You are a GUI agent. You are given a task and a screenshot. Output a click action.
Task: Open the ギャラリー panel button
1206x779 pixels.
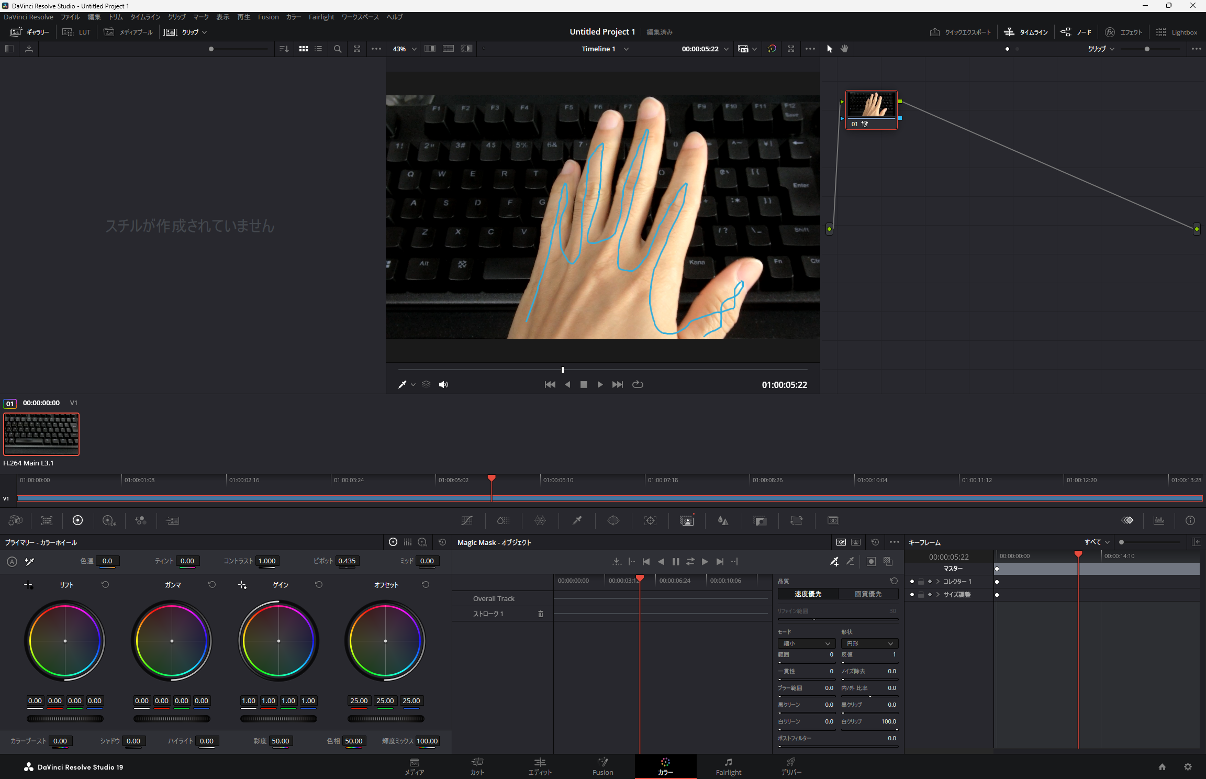click(x=30, y=32)
